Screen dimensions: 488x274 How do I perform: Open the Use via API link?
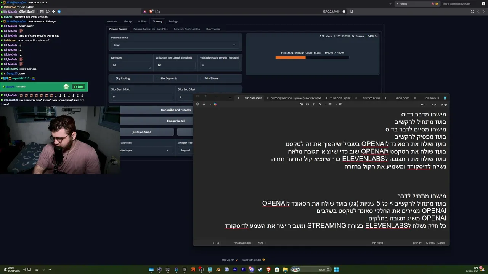(230, 260)
